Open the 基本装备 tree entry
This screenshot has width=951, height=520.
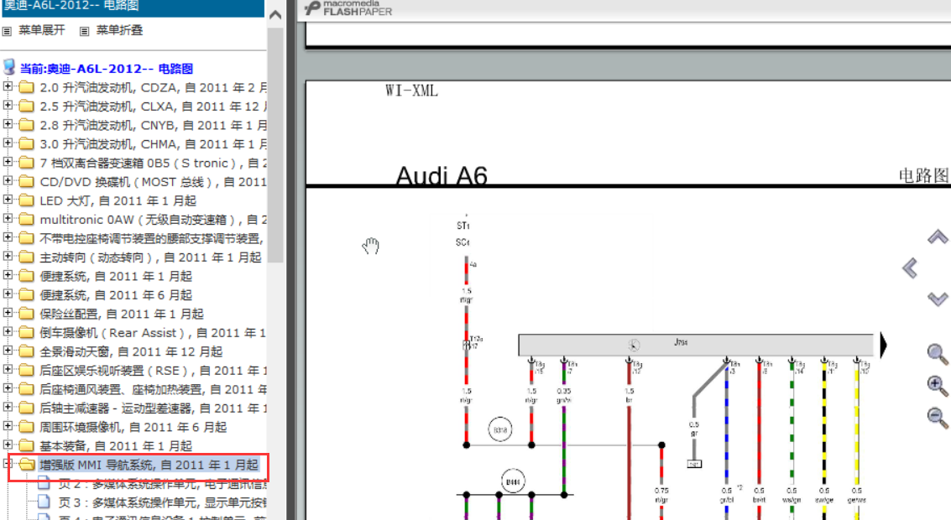pos(116,446)
